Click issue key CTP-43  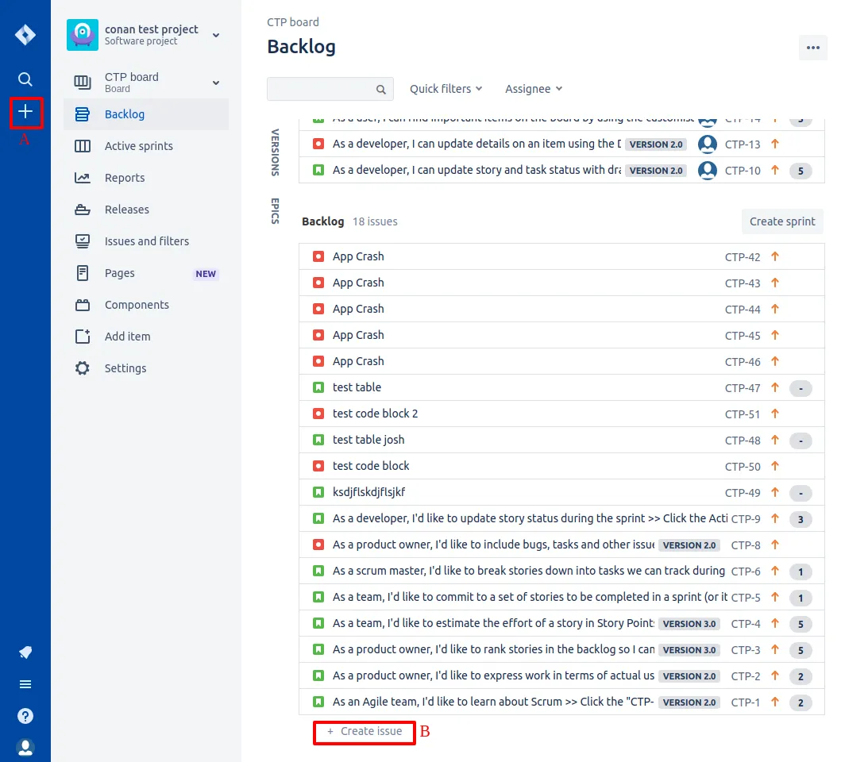743,283
